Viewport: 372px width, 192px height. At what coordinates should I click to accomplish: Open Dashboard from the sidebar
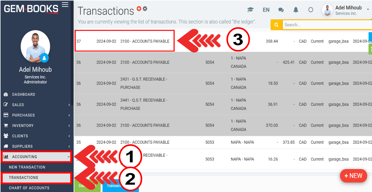pos(24,94)
